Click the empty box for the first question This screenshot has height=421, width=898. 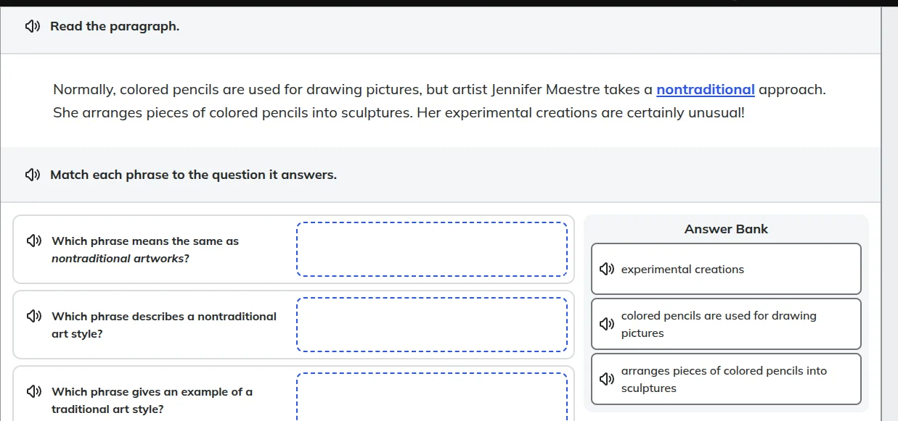point(433,249)
